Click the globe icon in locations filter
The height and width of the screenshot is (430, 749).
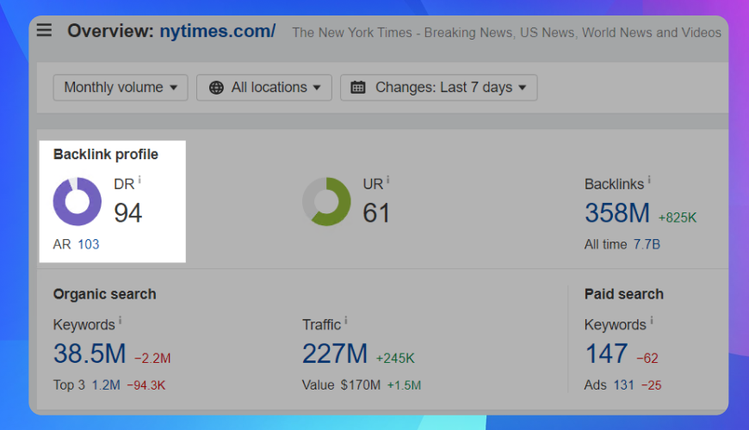coord(216,88)
